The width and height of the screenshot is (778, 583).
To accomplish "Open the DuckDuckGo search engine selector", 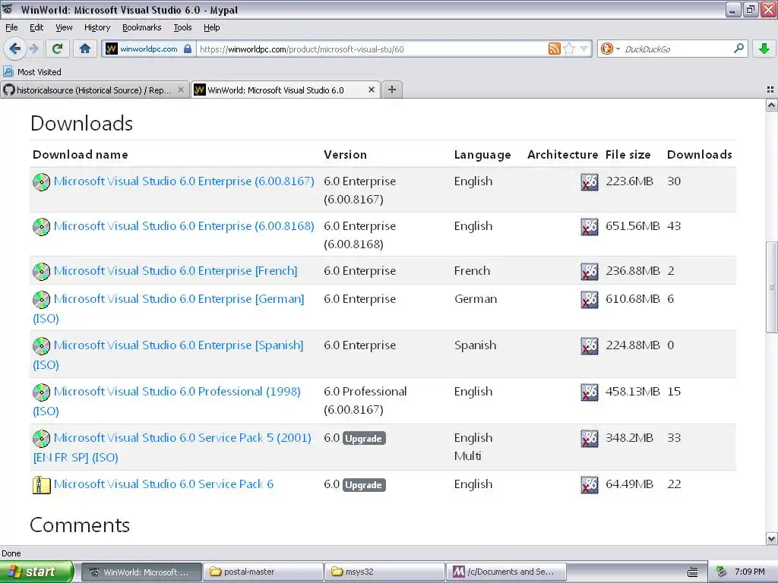I will tap(610, 49).
